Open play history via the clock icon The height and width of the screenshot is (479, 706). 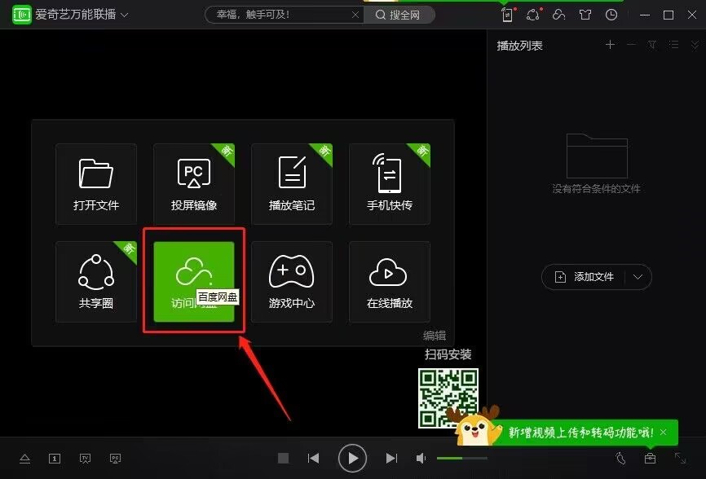point(611,14)
